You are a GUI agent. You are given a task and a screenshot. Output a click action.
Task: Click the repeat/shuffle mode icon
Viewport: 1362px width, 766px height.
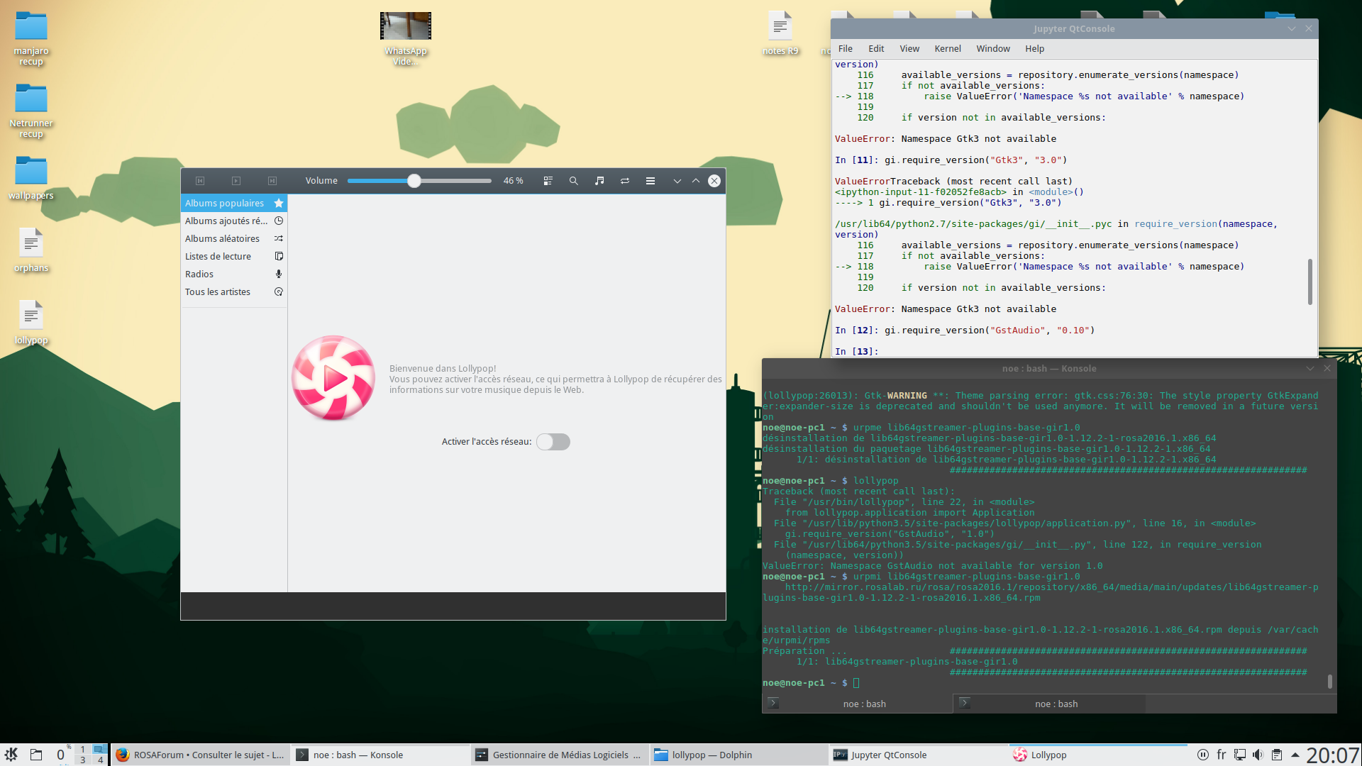pos(625,181)
